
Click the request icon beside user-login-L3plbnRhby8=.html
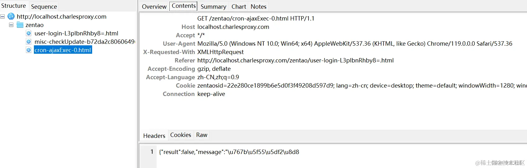(29, 33)
